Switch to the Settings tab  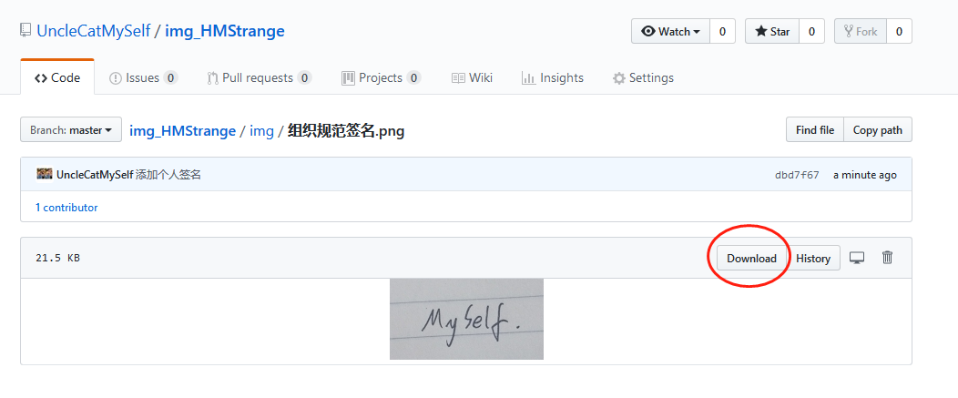click(643, 77)
